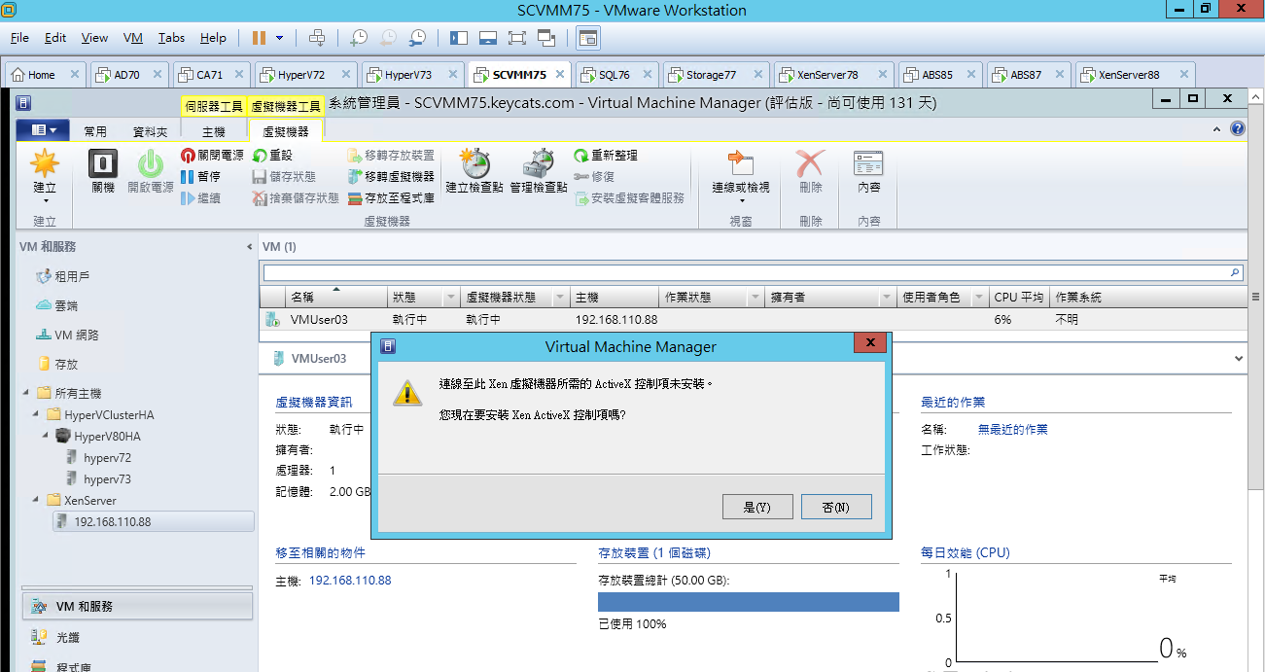Click the 刪除 delete red X icon

click(x=810, y=163)
